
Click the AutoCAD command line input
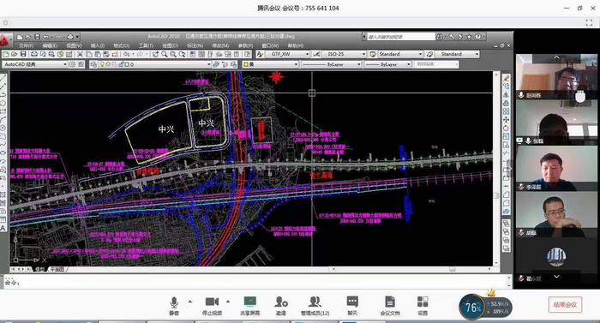255,283
